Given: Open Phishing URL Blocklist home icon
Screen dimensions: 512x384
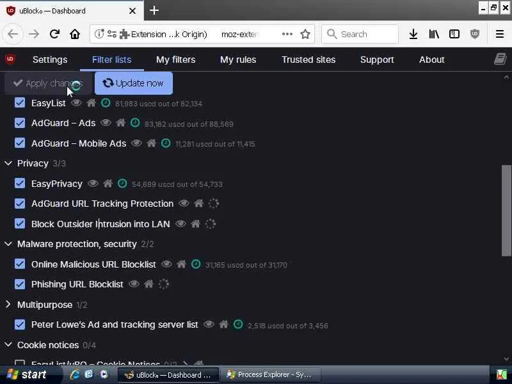Looking at the screenshot, I should [148, 284].
